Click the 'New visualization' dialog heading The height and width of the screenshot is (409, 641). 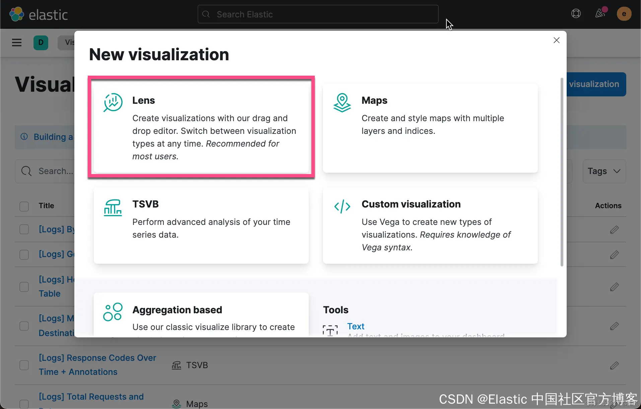pos(159,55)
